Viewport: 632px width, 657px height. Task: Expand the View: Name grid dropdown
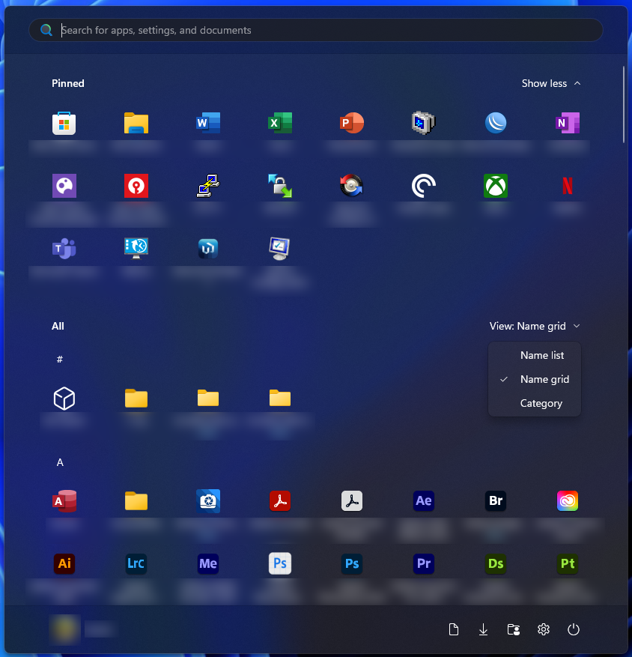click(535, 326)
